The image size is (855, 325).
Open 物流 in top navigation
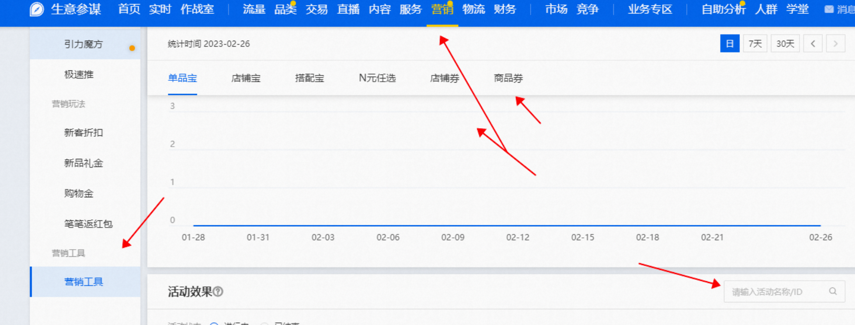pos(474,9)
